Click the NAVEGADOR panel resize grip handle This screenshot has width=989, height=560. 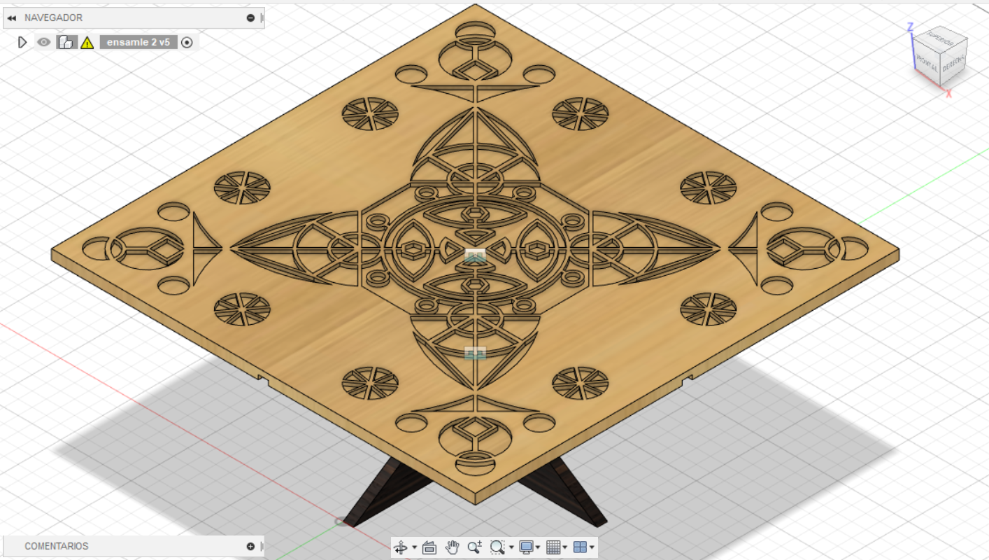[x=262, y=18]
